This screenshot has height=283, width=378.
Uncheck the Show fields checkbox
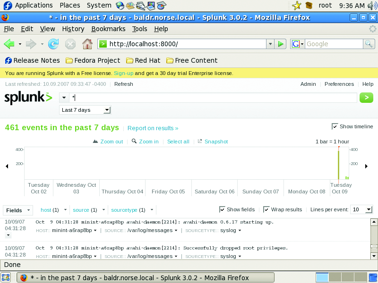tap(223, 209)
